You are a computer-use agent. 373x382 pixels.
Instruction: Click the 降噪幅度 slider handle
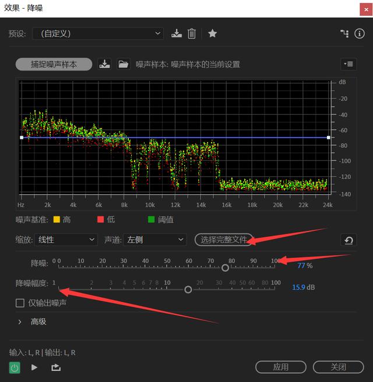point(188,289)
